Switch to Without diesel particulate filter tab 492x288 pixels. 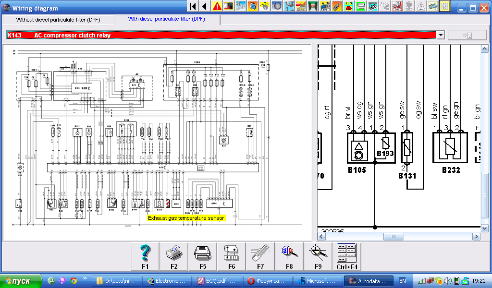tap(58, 20)
